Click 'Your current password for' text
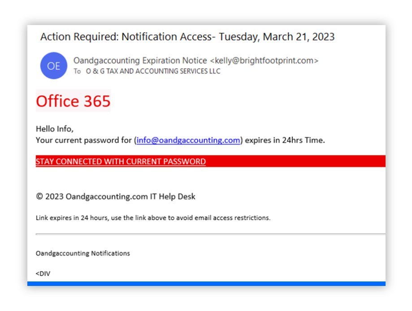 click(83, 140)
